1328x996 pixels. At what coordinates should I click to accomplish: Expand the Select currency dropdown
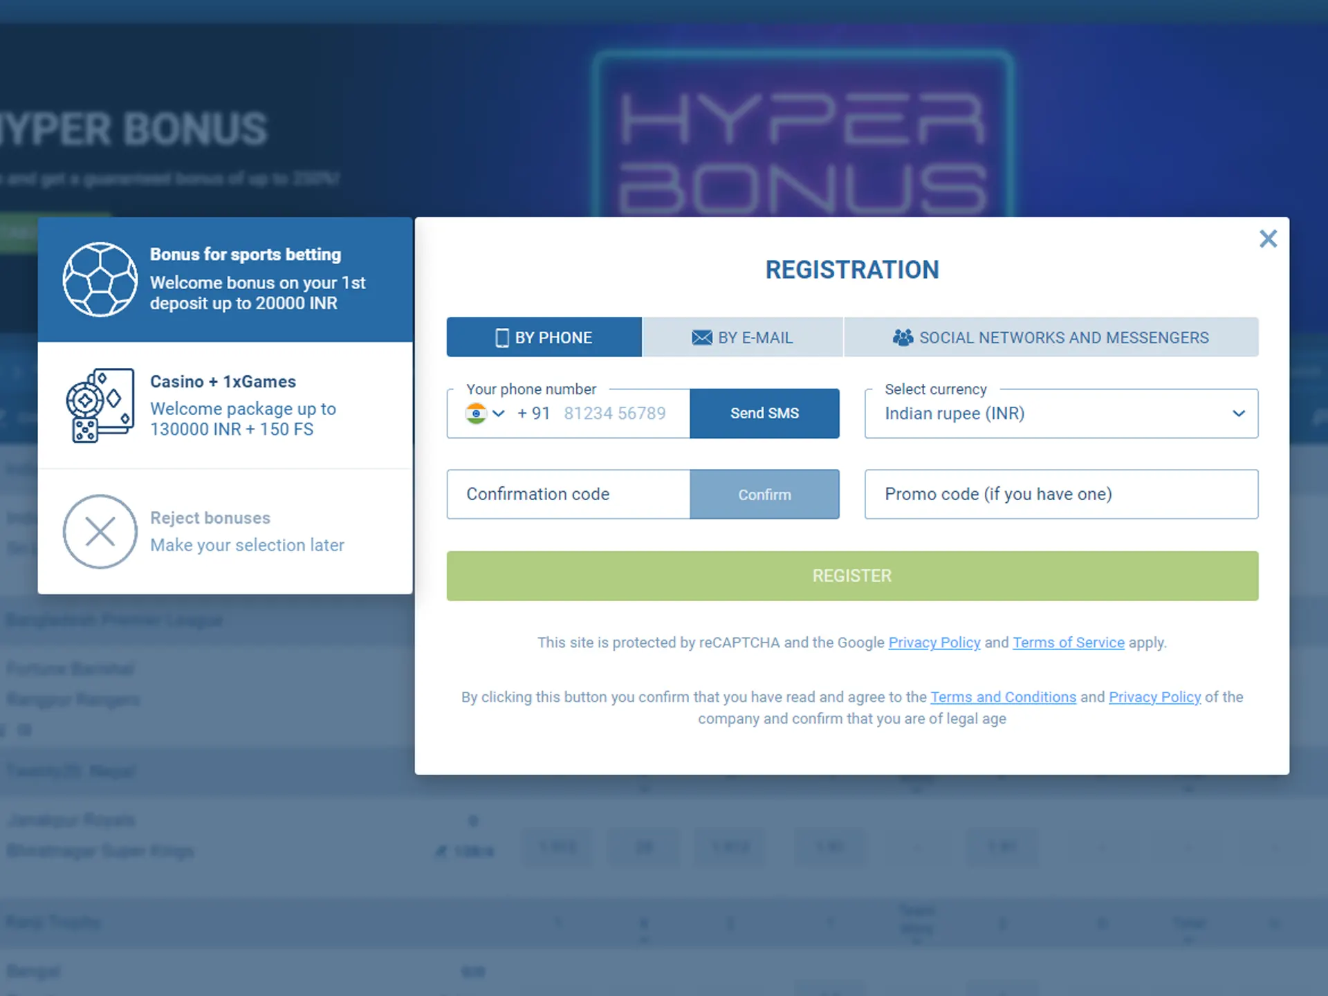pos(1237,413)
